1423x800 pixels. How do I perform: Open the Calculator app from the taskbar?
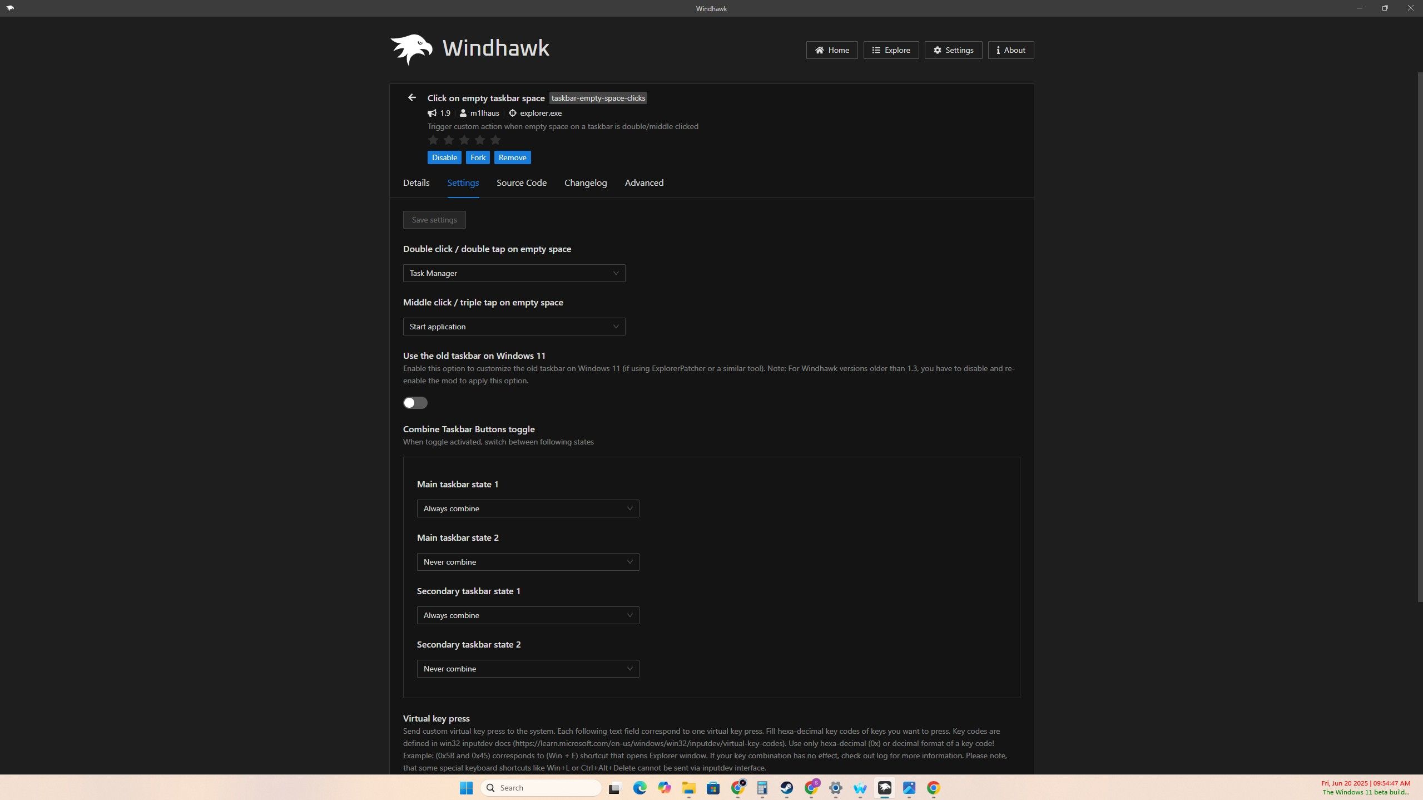[762, 788]
